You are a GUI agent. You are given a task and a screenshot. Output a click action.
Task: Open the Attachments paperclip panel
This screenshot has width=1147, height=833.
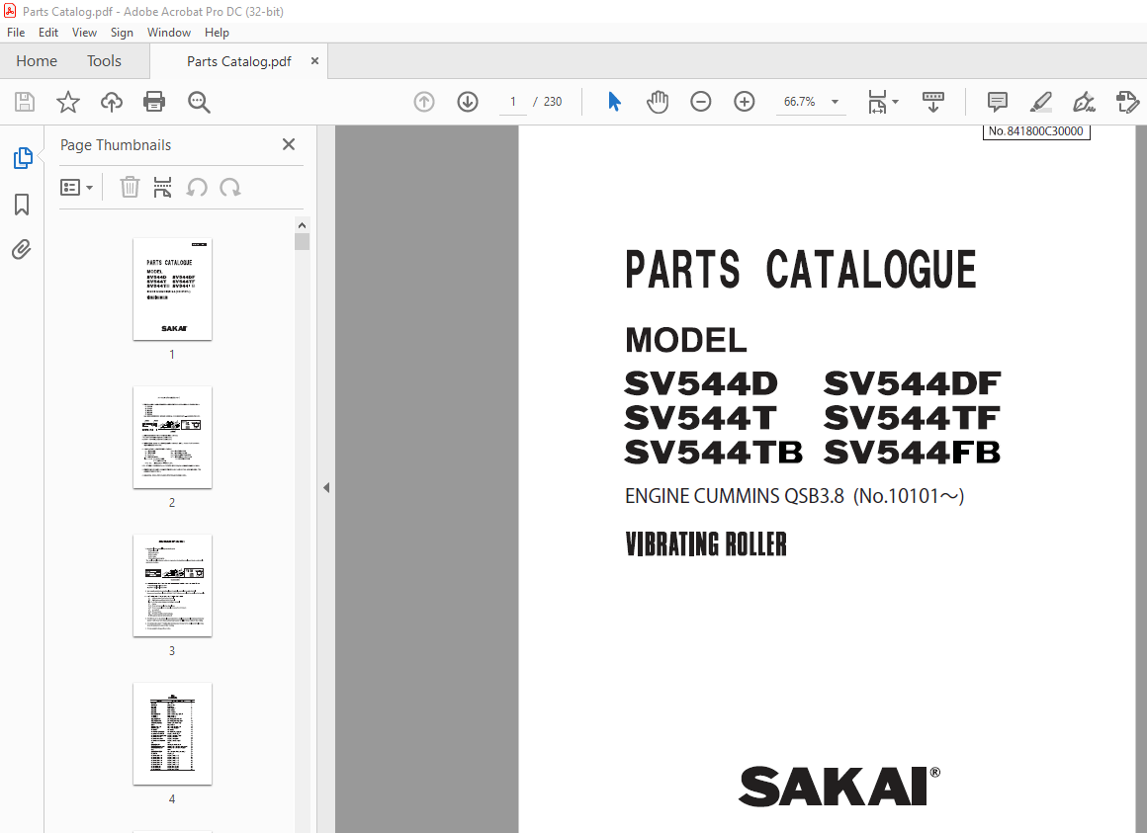click(x=22, y=250)
